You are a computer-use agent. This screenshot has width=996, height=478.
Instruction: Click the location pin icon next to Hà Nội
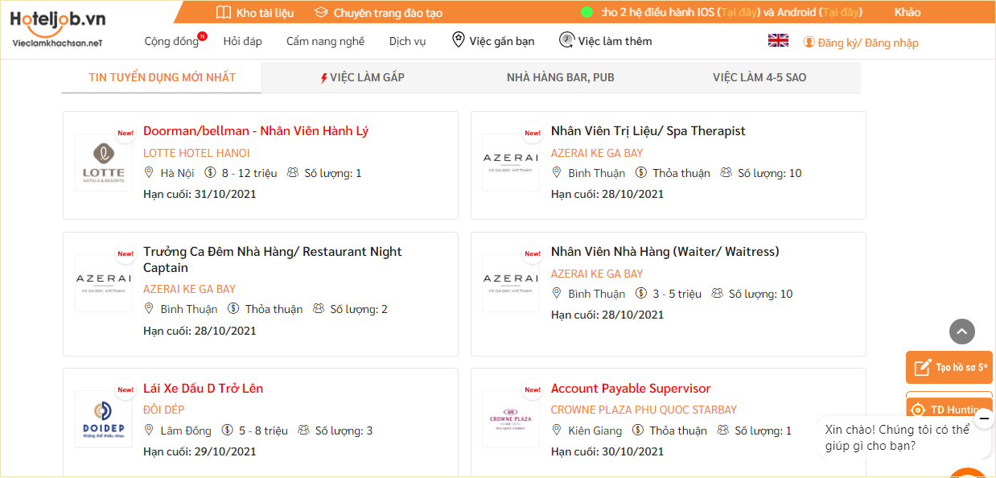pyautogui.click(x=149, y=172)
